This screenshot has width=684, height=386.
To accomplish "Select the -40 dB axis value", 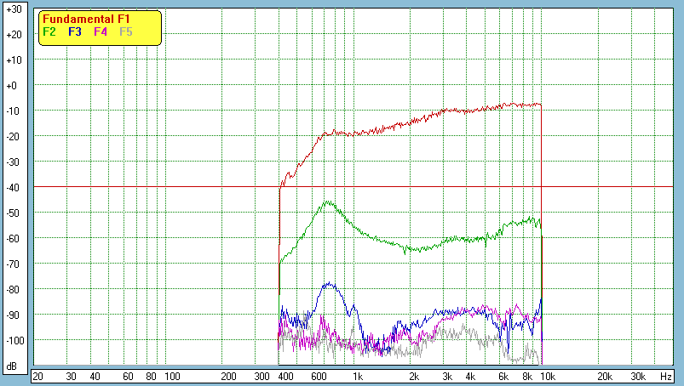I will [x=14, y=188].
